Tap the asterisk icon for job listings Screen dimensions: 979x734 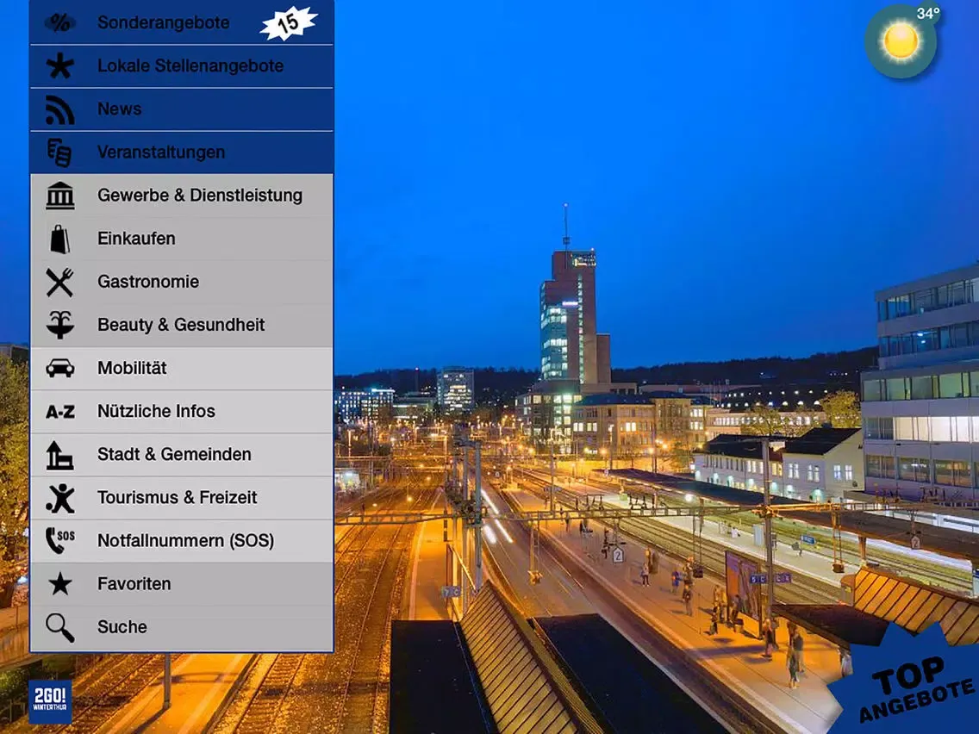[60, 65]
